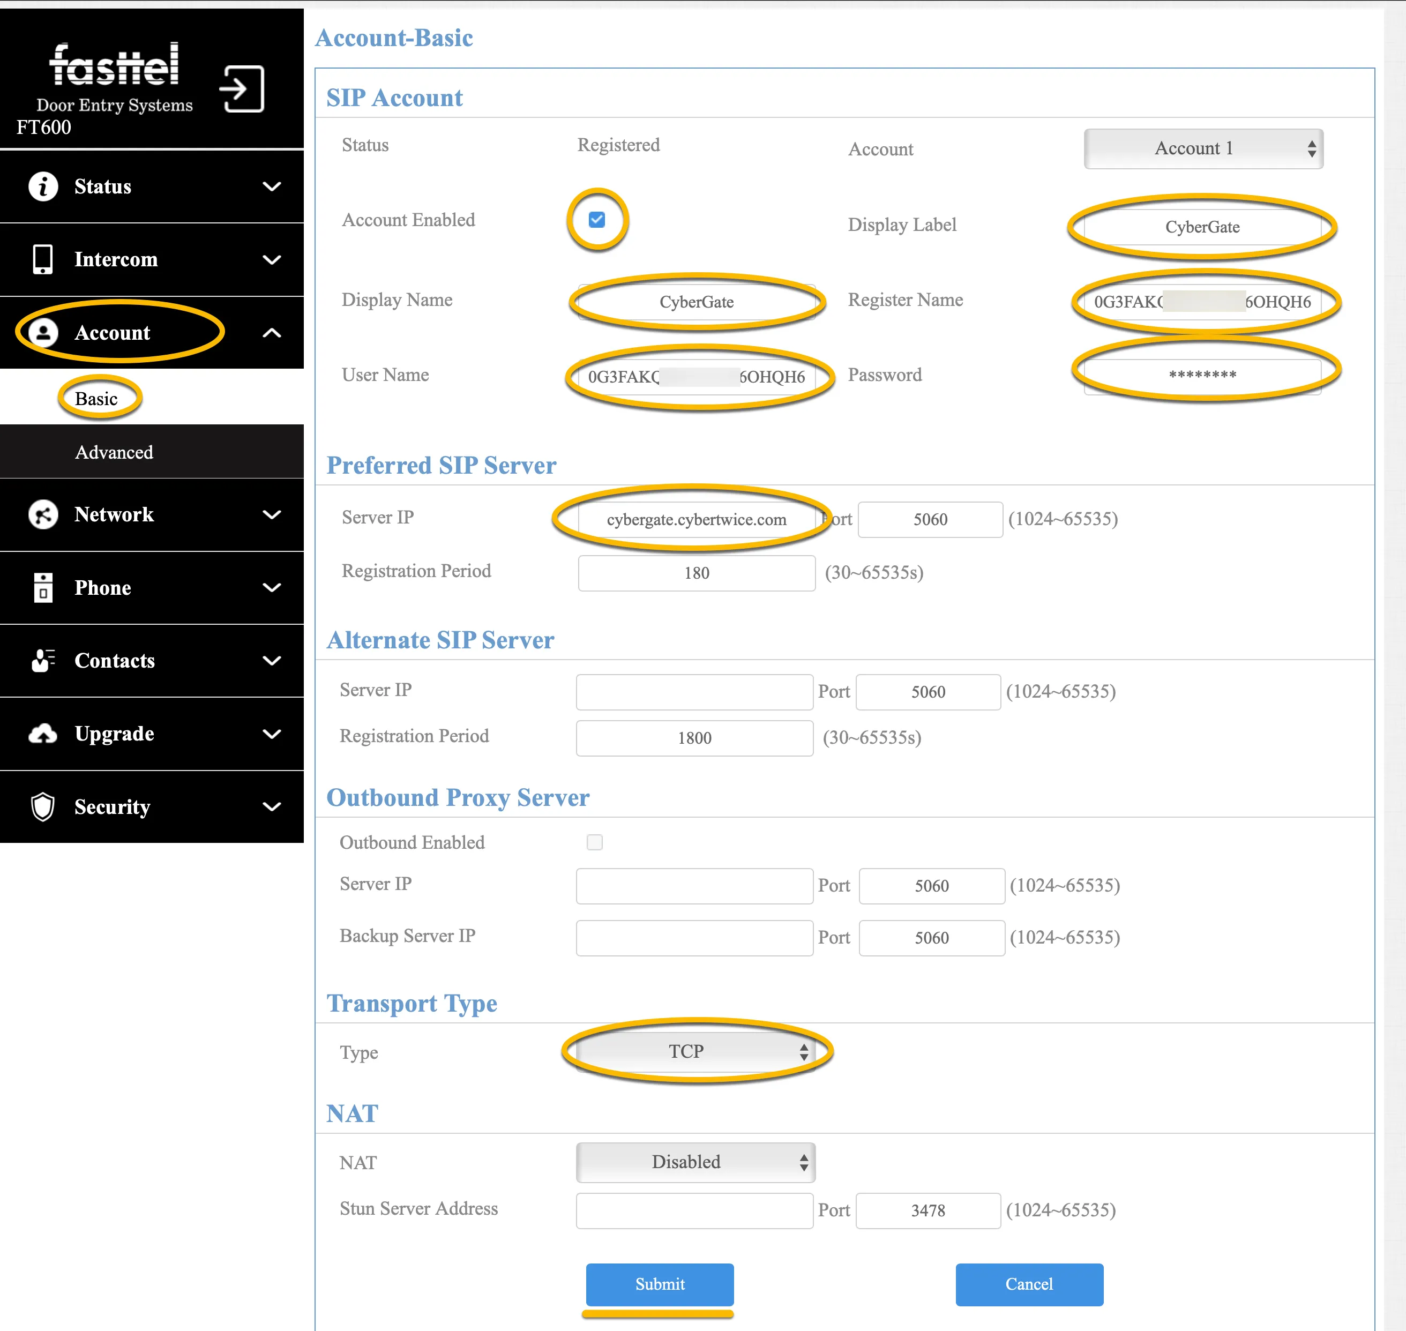Click the Status info icon in the sidebar
The image size is (1406, 1331).
[x=43, y=186]
